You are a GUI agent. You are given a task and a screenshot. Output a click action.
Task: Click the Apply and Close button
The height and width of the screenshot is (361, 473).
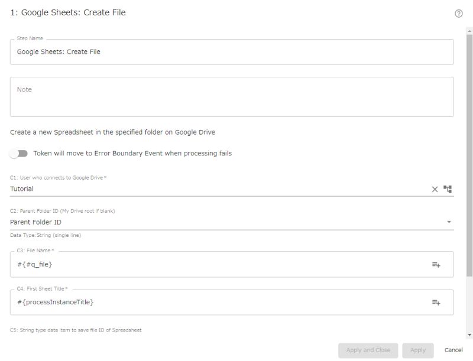tap(367, 350)
